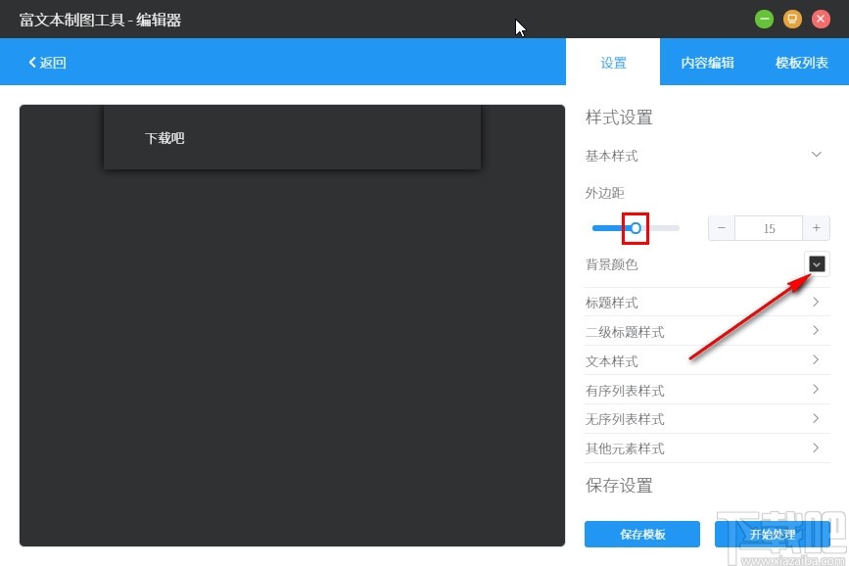The image size is (849, 566).
Task: Decrease margin using the minus stepper
Action: (x=721, y=227)
